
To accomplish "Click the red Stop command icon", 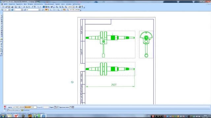I will 5,107.
